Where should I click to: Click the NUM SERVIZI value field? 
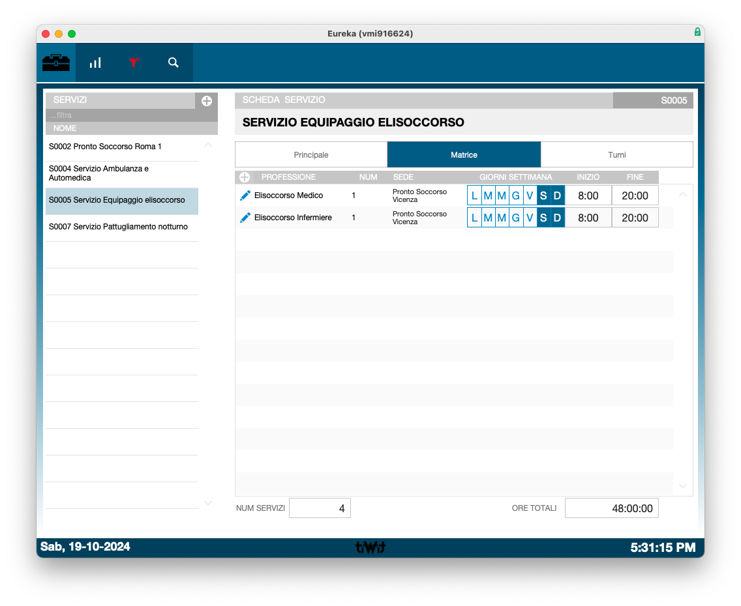tap(320, 508)
